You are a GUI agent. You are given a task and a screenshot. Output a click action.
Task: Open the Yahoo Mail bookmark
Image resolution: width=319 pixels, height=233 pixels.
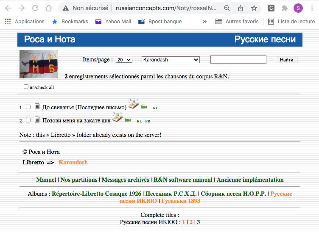pyautogui.click(x=113, y=22)
